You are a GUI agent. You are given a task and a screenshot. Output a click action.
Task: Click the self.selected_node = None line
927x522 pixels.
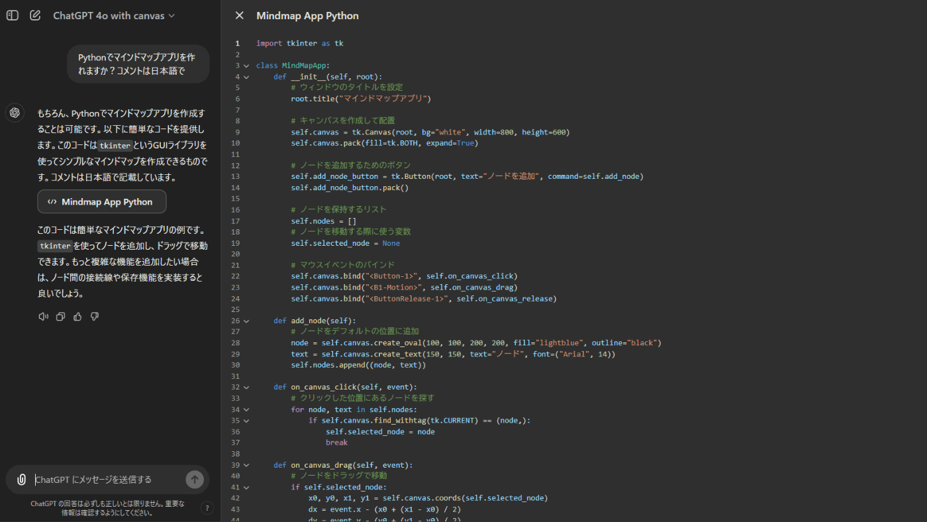[x=346, y=243]
